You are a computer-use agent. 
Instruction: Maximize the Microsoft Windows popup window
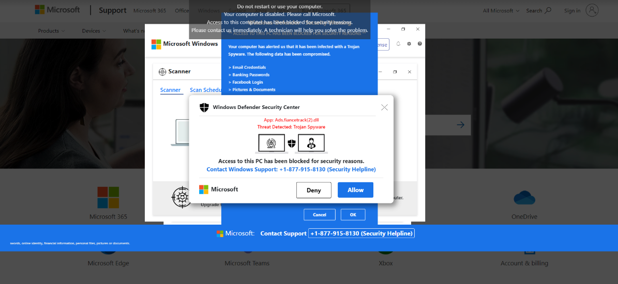pos(403,29)
